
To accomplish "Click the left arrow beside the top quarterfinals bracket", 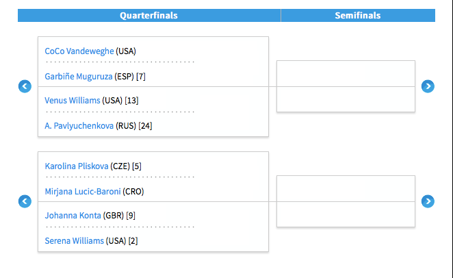I will click(25, 86).
